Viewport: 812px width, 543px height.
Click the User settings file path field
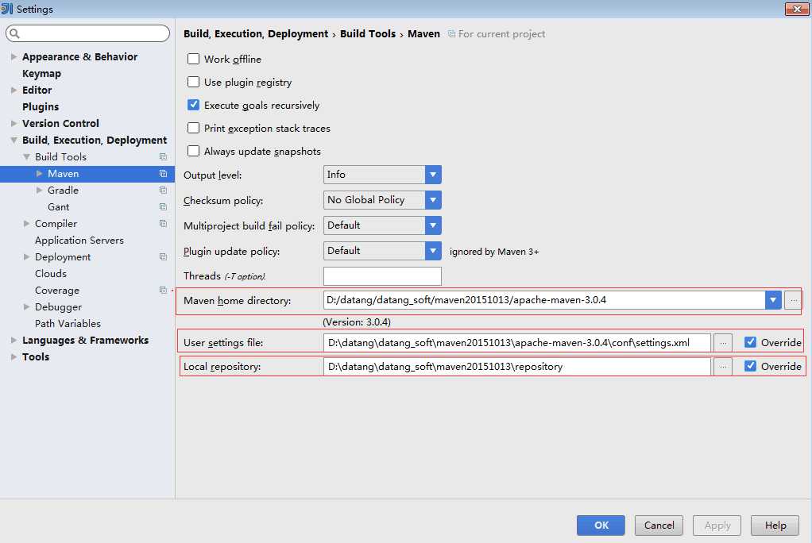516,342
